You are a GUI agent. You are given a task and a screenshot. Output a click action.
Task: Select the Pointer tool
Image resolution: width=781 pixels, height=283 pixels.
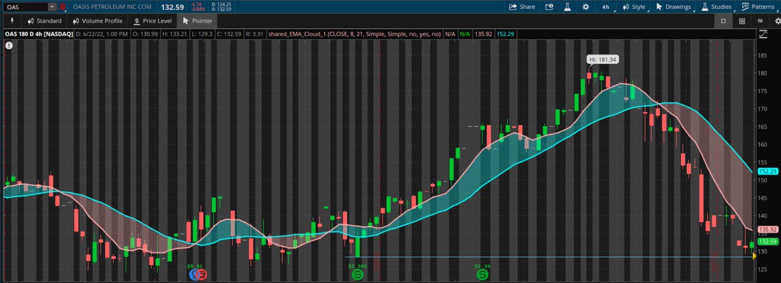[x=198, y=21]
